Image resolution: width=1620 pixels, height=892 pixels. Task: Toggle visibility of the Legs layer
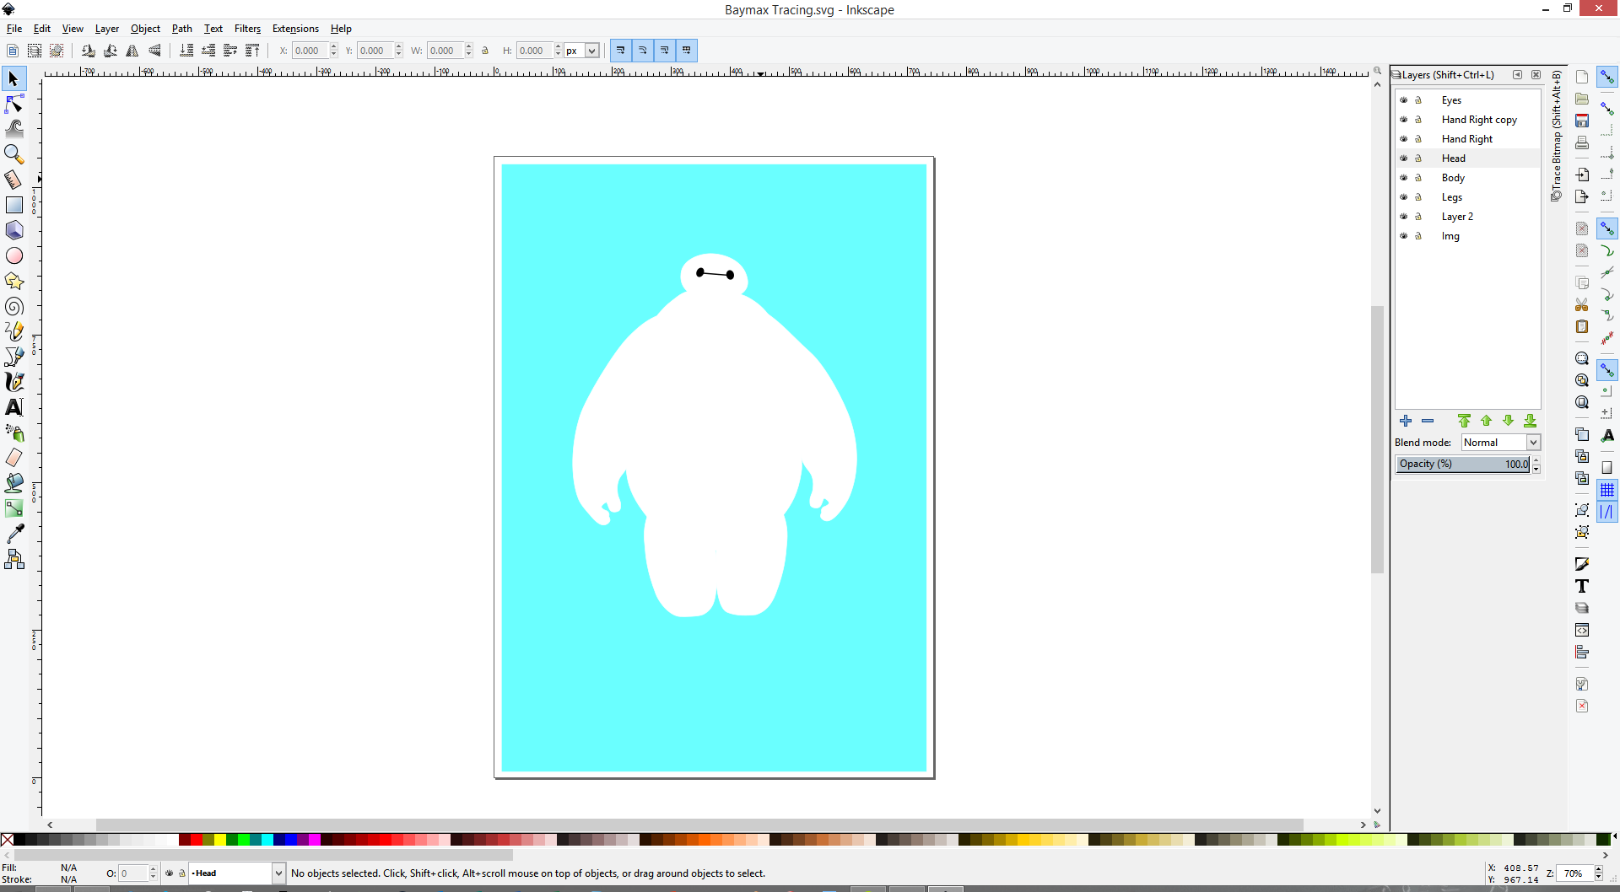(x=1404, y=196)
